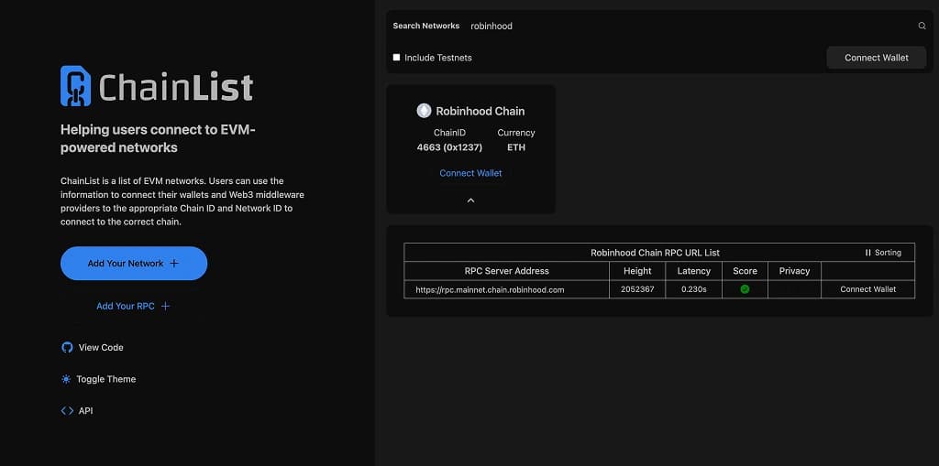Click the sun icon for Toggle Theme

pos(66,379)
